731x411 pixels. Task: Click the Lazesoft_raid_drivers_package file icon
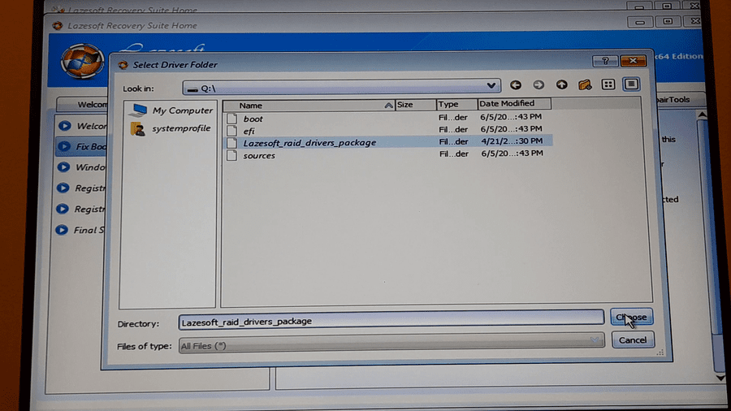(231, 143)
